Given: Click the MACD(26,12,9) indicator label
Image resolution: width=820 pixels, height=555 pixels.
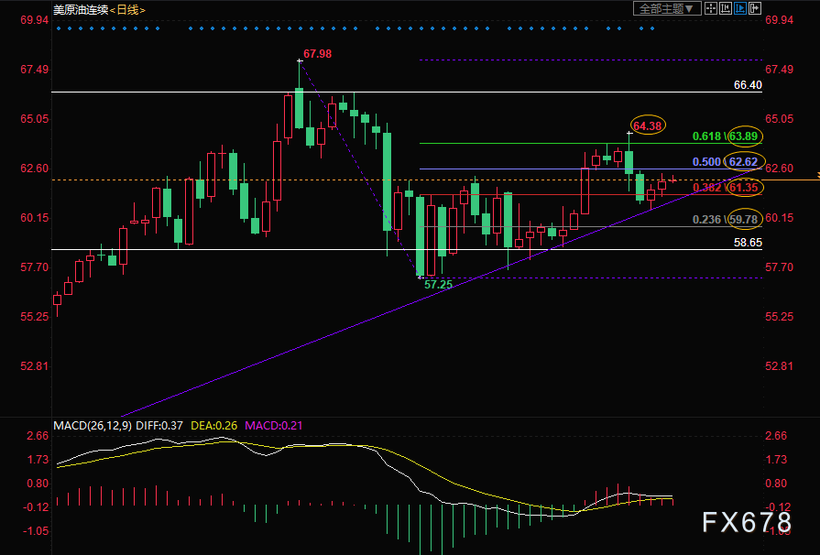Looking at the screenshot, I should 91,426.
